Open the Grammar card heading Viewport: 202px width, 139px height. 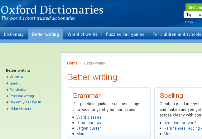pos(86,96)
